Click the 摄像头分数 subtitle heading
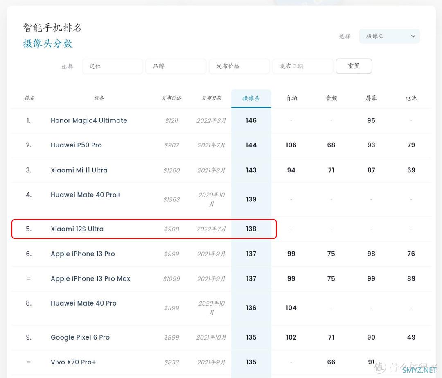 (47, 43)
